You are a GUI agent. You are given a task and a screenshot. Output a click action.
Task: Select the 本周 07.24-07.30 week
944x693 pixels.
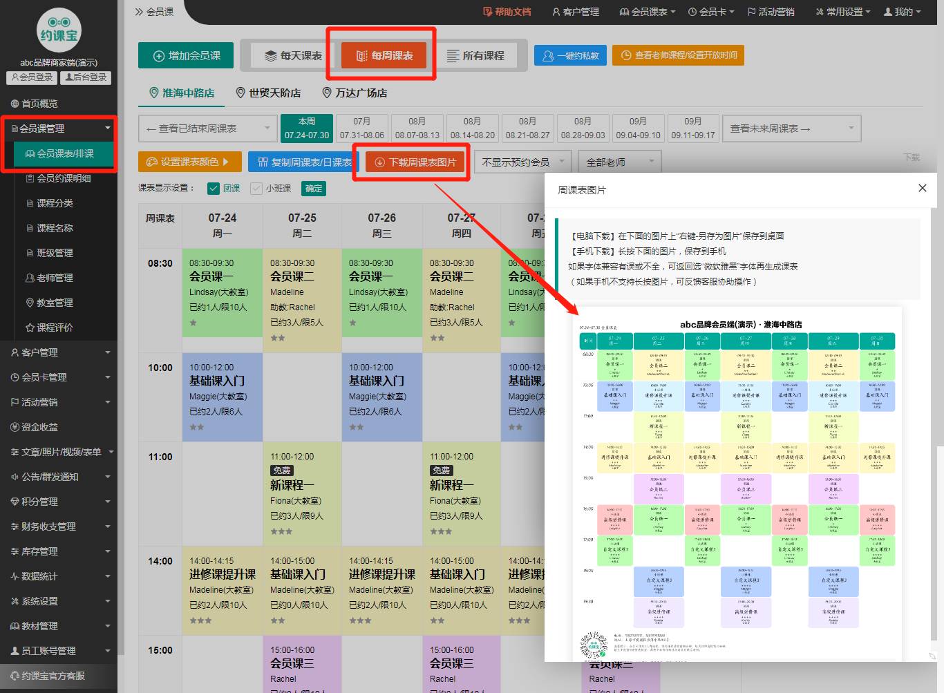click(307, 128)
